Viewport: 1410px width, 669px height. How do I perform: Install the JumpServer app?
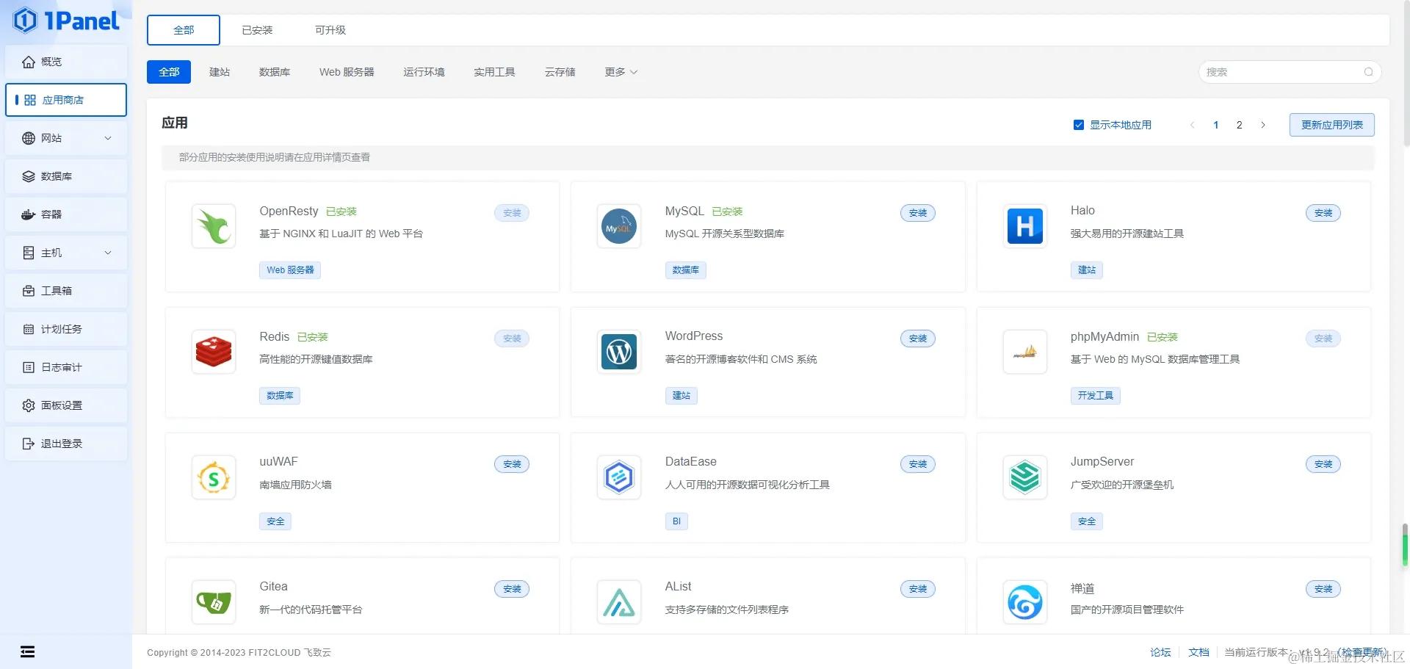[1323, 464]
